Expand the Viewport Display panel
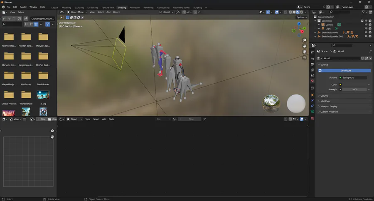Image resolution: width=374 pixels, height=201 pixels. 344,107
